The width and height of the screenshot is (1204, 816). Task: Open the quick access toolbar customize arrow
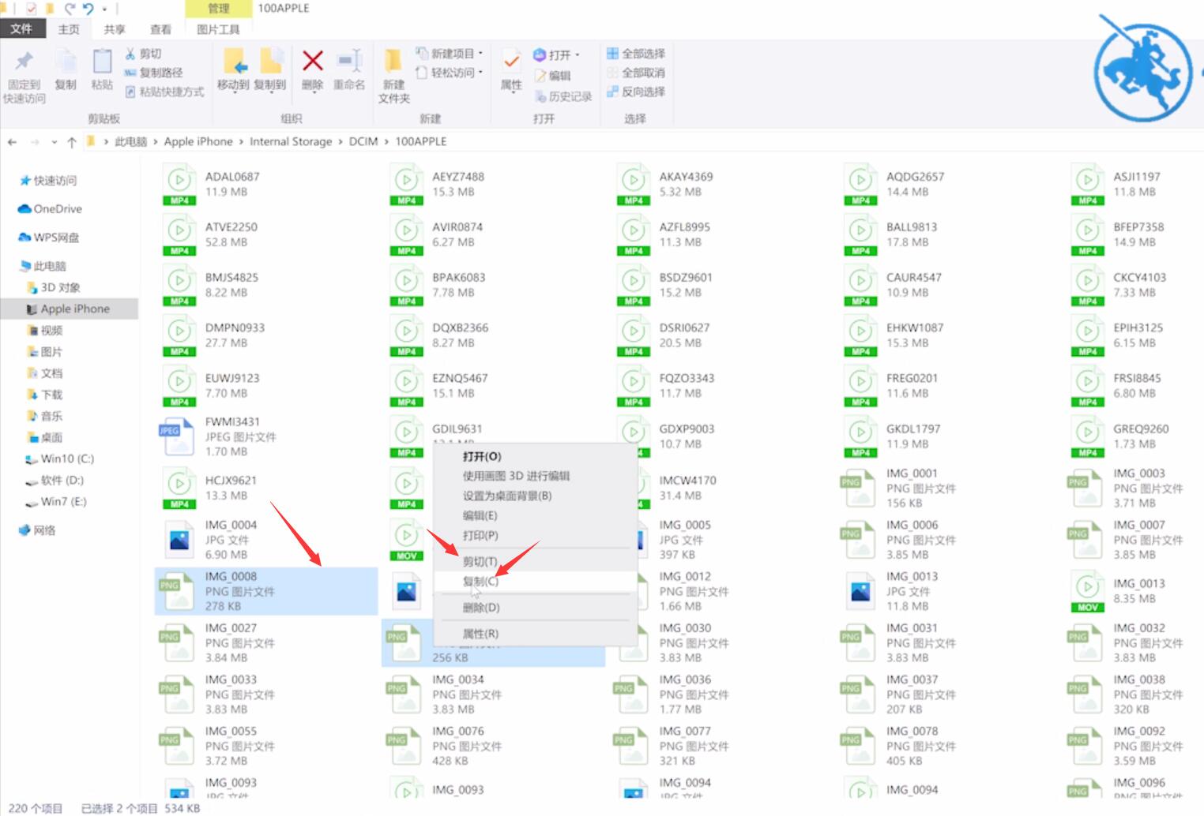pos(104,9)
